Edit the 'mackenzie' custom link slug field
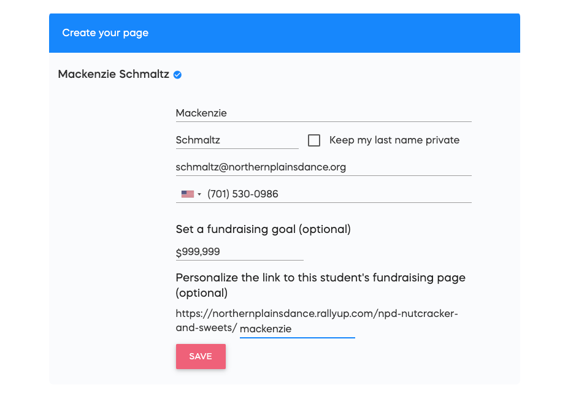 pos(297,329)
